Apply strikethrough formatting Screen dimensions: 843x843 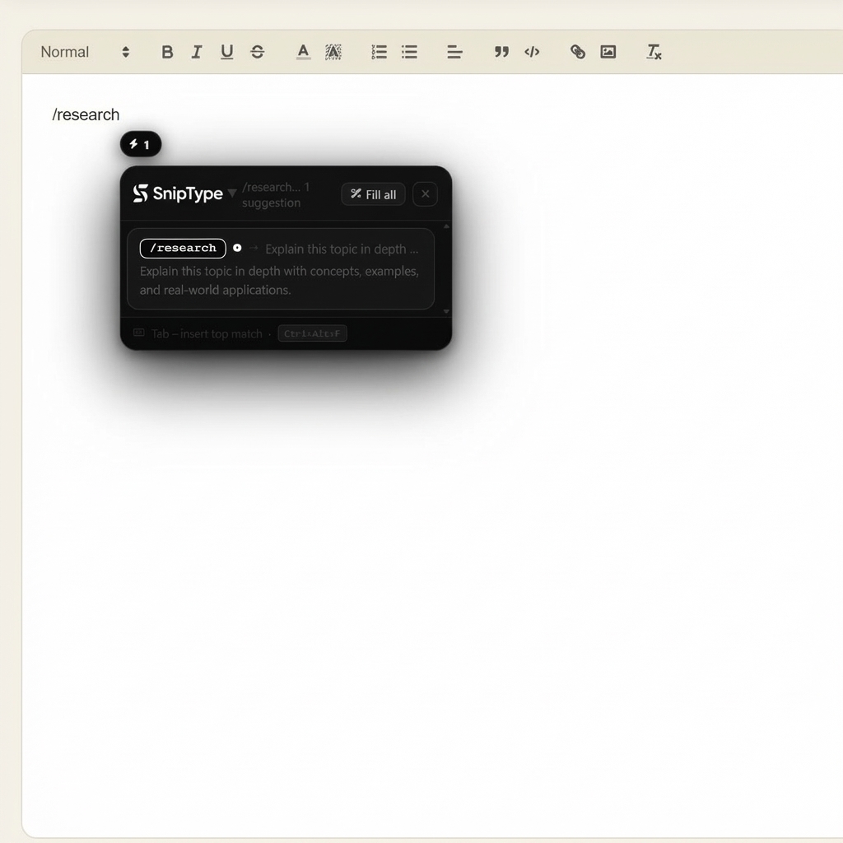[257, 52]
